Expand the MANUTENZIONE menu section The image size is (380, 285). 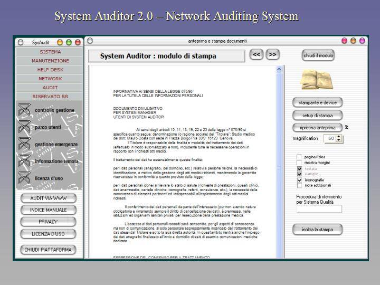(50, 61)
